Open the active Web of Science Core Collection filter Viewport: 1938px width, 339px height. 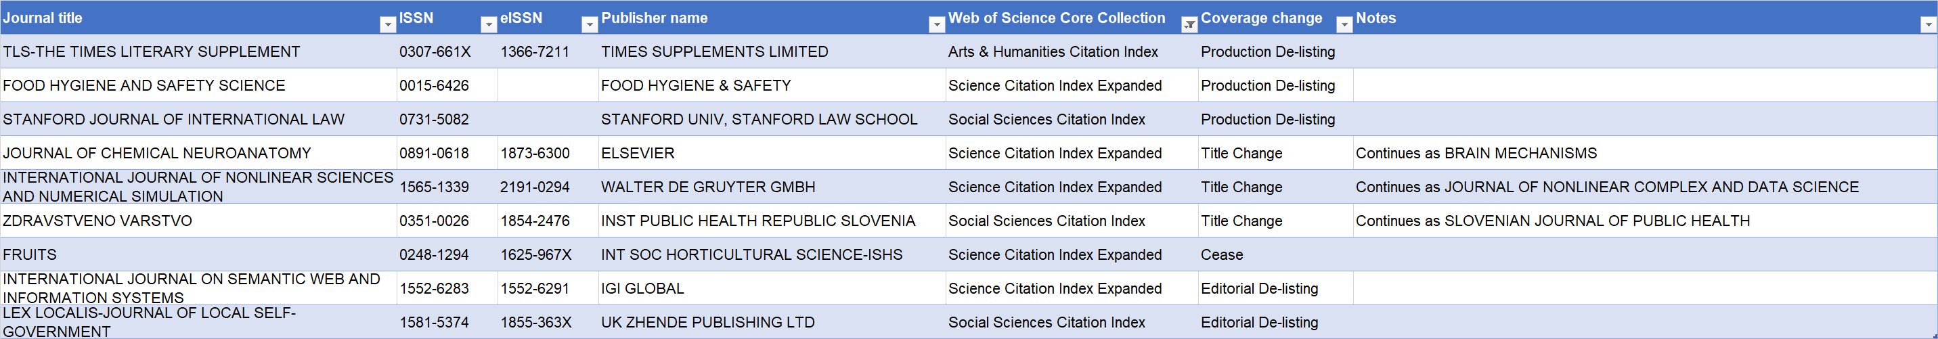[1189, 25]
